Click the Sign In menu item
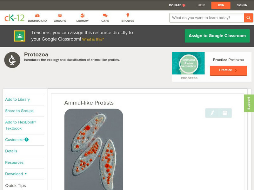Image resolution: width=254 pixels, height=190 pixels. pos(242,5)
